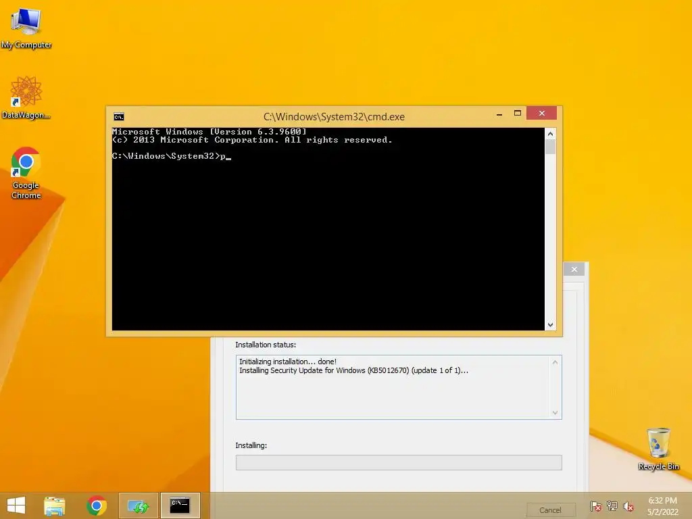
Task: Click the 'Installing:' label in installer
Action: pos(251,445)
